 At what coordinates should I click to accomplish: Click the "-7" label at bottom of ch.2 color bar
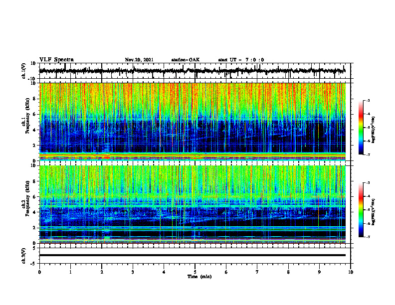pos(368,237)
